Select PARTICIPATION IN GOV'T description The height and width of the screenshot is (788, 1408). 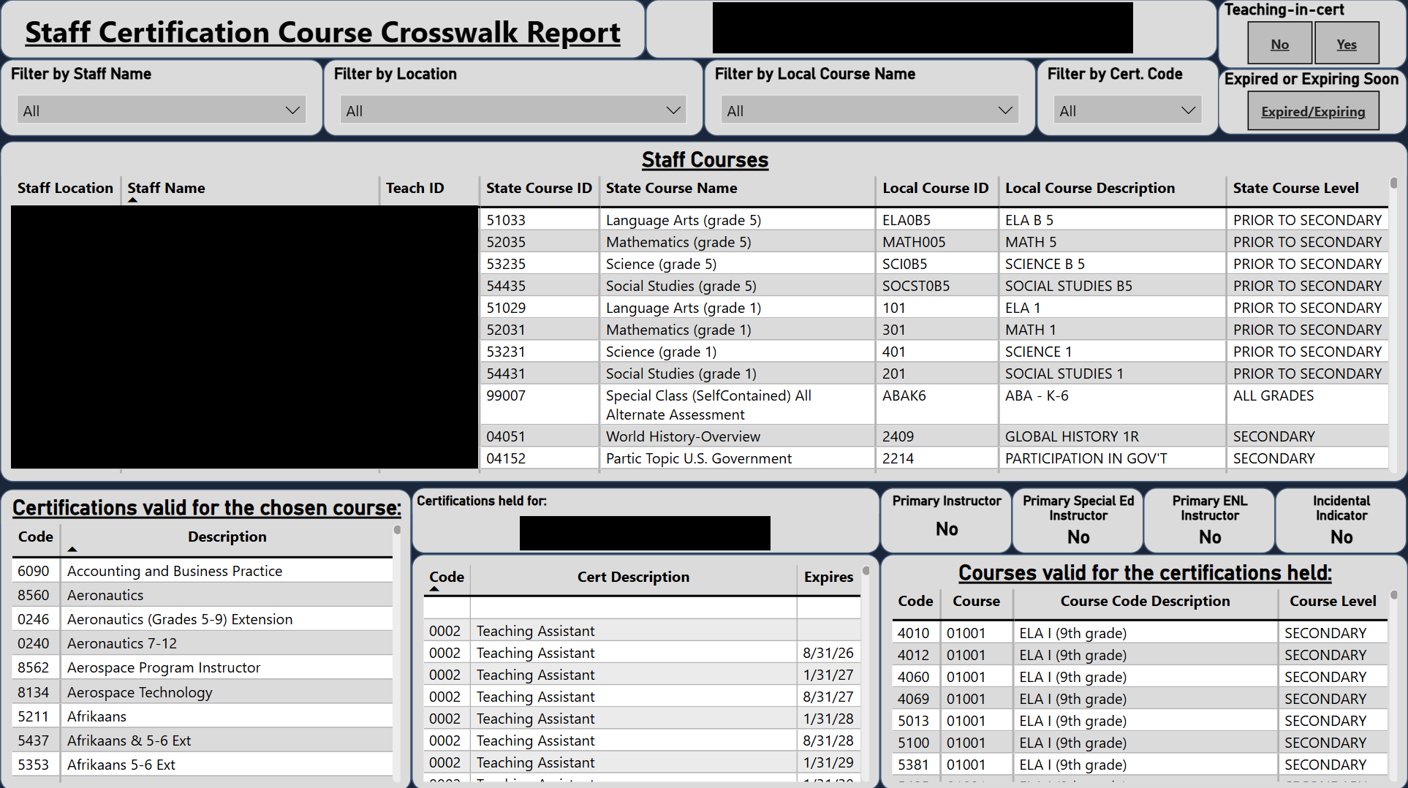click(x=1086, y=458)
